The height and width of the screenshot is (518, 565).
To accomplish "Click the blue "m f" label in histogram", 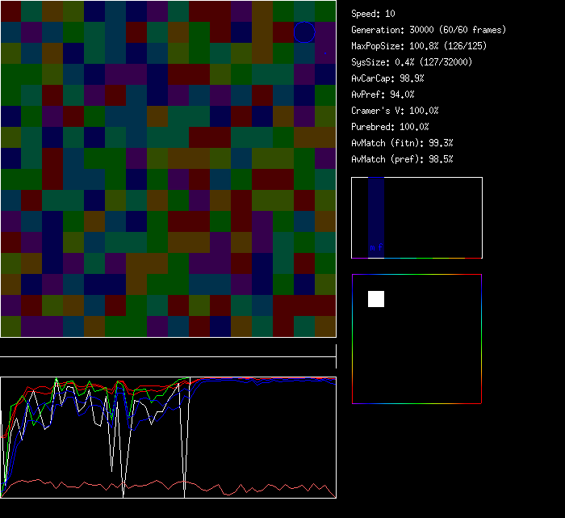I will 376,247.
